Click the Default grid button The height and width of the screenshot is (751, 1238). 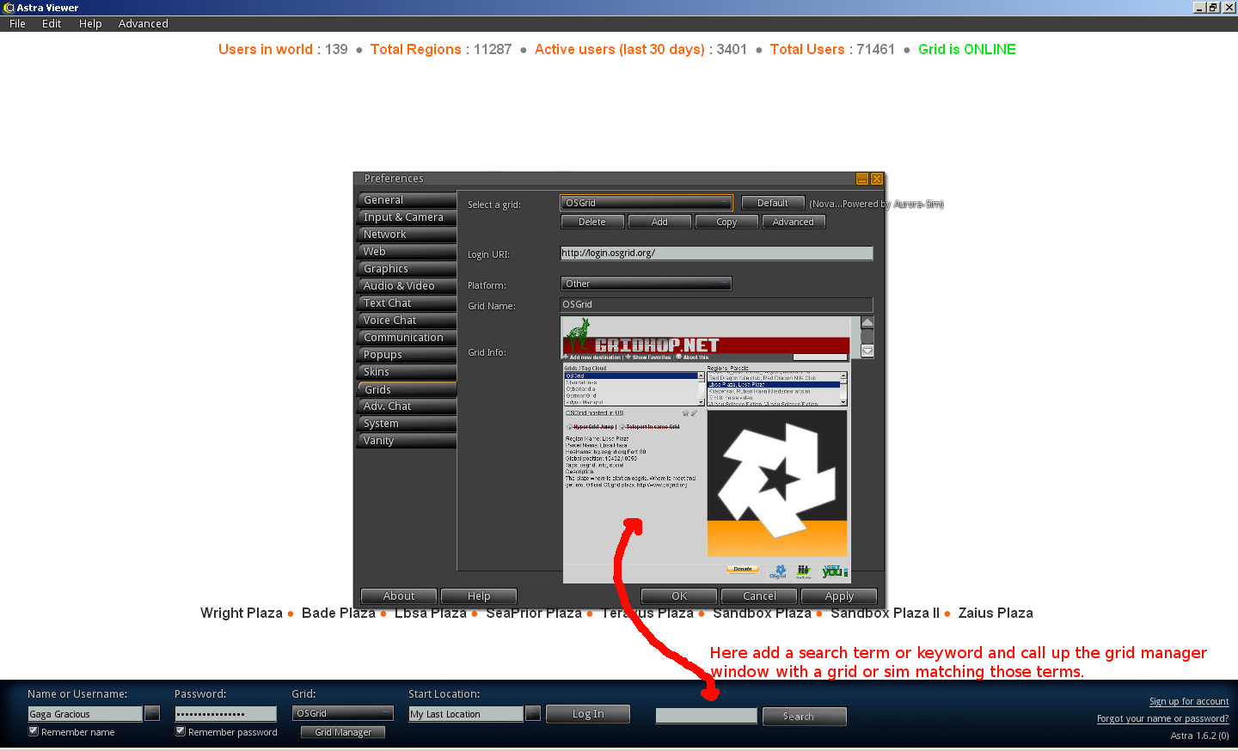tap(773, 203)
